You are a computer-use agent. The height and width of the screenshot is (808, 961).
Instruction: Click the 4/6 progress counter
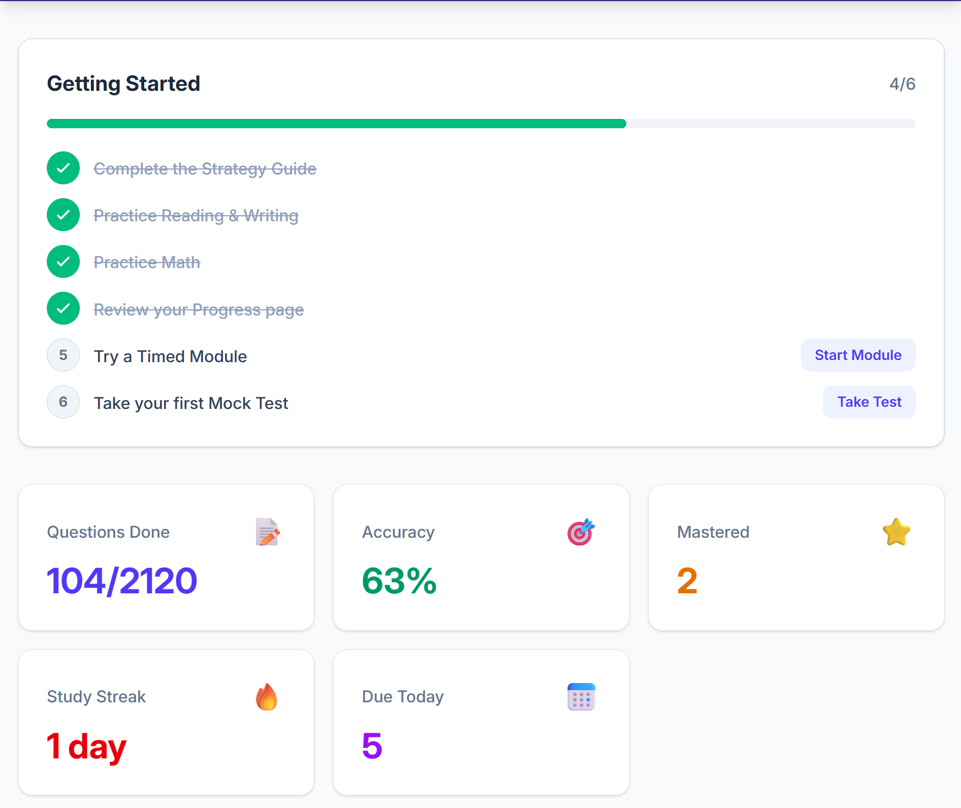[902, 84]
